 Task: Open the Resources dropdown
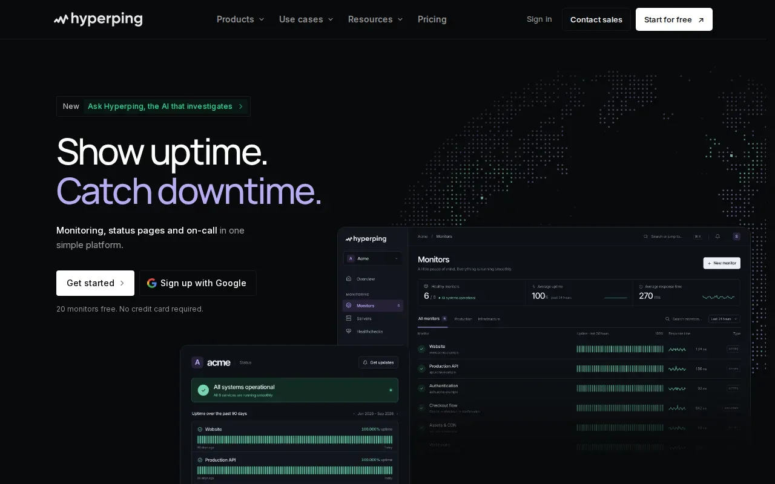[375, 19]
